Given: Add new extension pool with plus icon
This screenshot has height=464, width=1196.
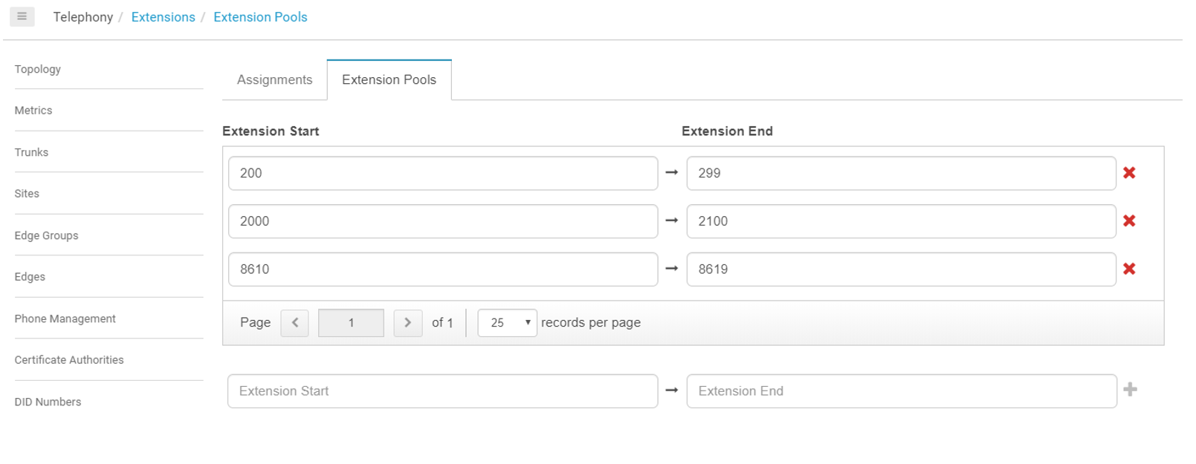Looking at the screenshot, I should [1130, 390].
